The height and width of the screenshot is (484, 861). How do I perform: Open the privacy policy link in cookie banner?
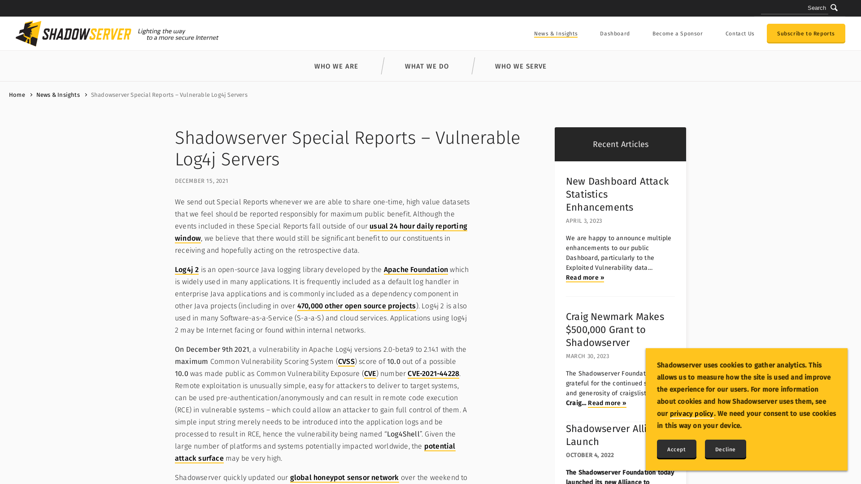click(x=691, y=414)
